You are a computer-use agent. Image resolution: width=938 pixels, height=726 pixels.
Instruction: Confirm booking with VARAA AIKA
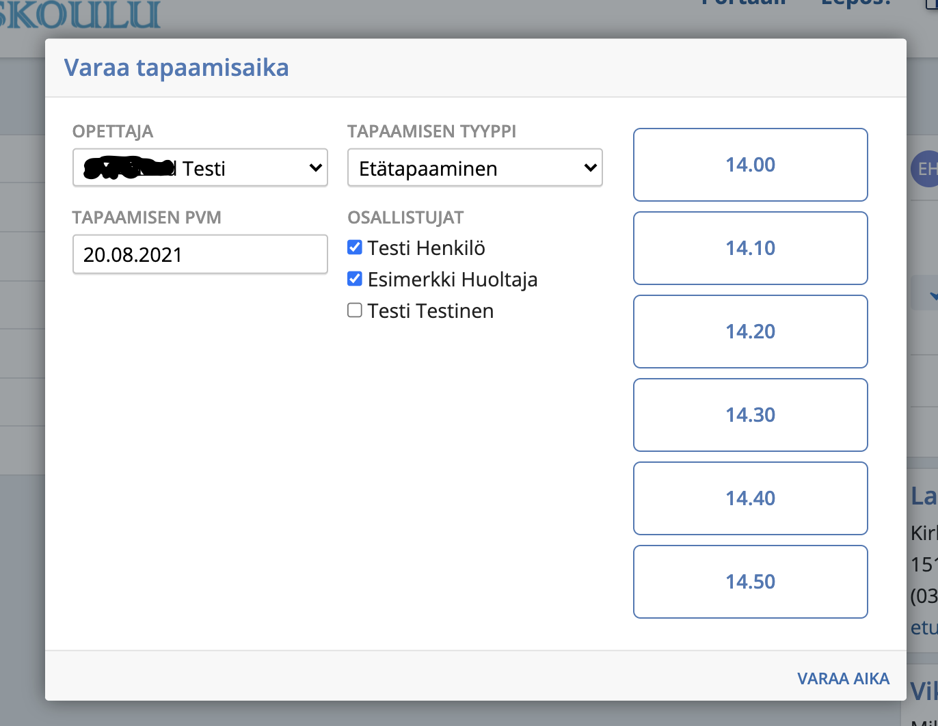pyautogui.click(x=843, y=679)
